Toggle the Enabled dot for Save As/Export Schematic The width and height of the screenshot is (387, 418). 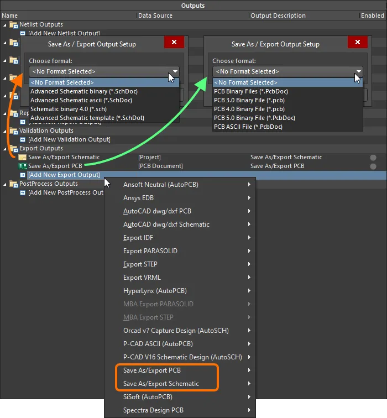[373, 158]
